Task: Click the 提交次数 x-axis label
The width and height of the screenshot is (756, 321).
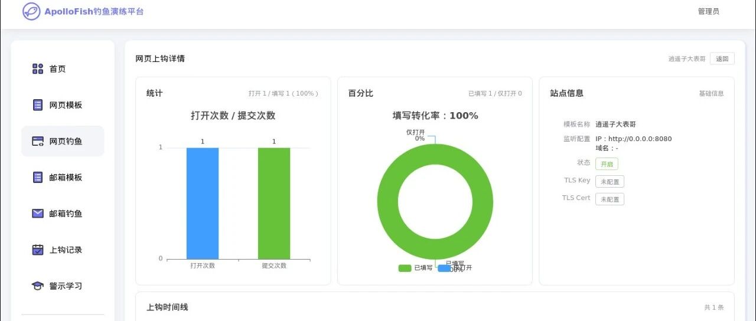Action: point(274,266)
